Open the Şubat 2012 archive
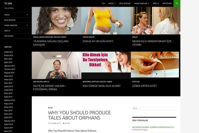The width and height of the screenshot is (199, 133). tap(9, 124)
